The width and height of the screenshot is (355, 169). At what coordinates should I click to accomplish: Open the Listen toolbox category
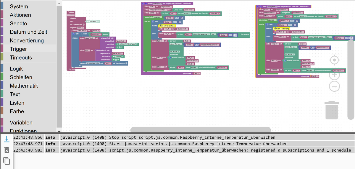[x=17, y=103]
